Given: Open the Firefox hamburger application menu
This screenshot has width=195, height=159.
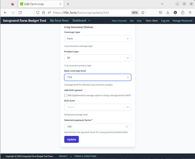Looking at the screenshot, I should pyautogui.click(x=190, y=12).
